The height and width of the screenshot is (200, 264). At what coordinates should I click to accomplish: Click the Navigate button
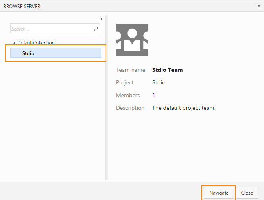[x=219, y=193]
